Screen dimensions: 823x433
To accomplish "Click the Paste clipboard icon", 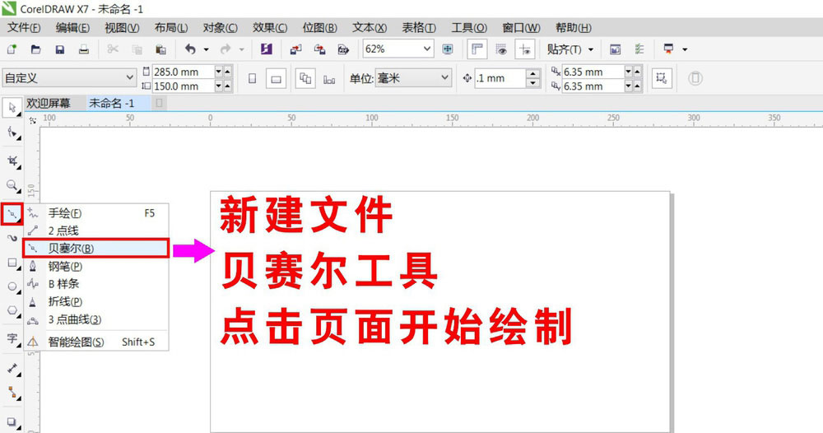I will (x=160, y=49).
